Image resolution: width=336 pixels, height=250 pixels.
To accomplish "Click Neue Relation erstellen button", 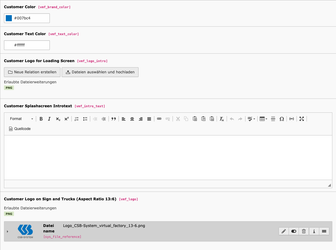I will 32,72.
